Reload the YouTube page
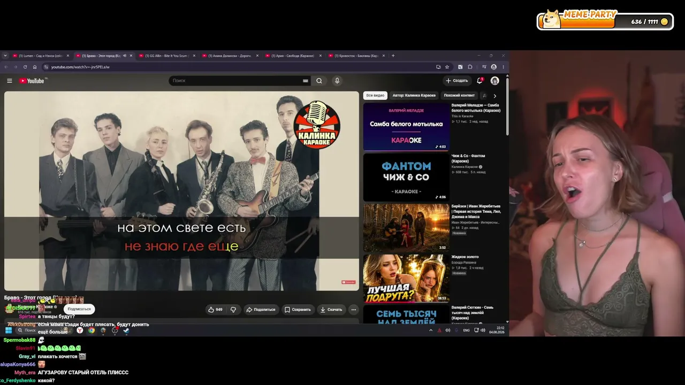This screenshot has height=385, width=685. pyautogui.click(x=25, y=67)
